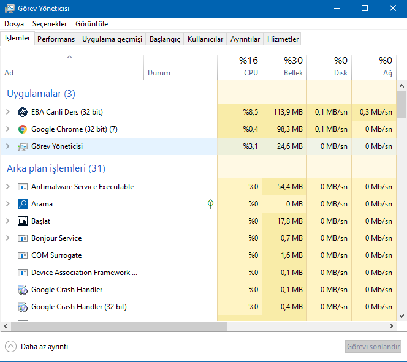Click the EBA Canli Ders app icon
The width and height of the screenshot is (407, 362).
23,112
